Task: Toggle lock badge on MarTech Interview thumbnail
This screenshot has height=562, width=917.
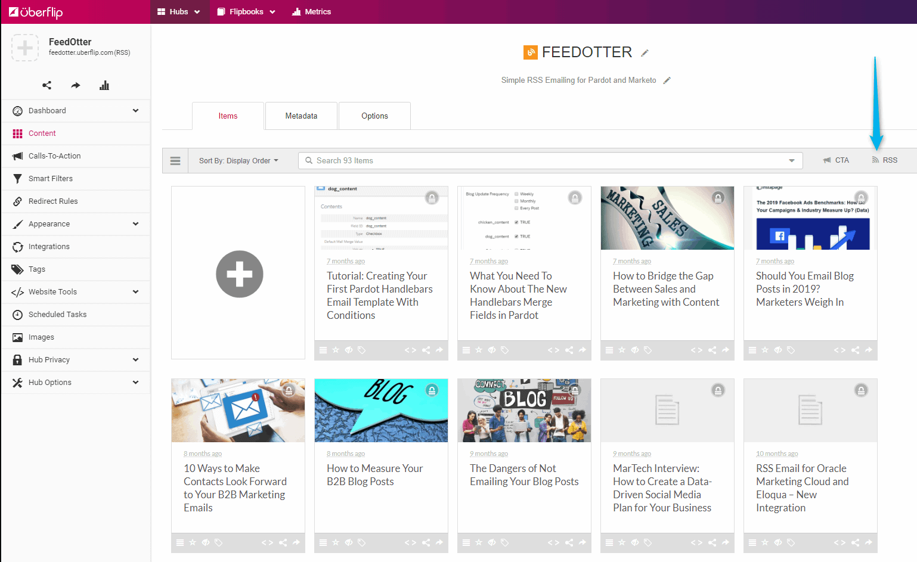Action: pyautogui.click(x=718, y=390)
